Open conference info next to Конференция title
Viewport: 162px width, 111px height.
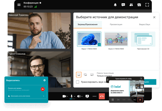pyautogui.click(x=40, y=3)
